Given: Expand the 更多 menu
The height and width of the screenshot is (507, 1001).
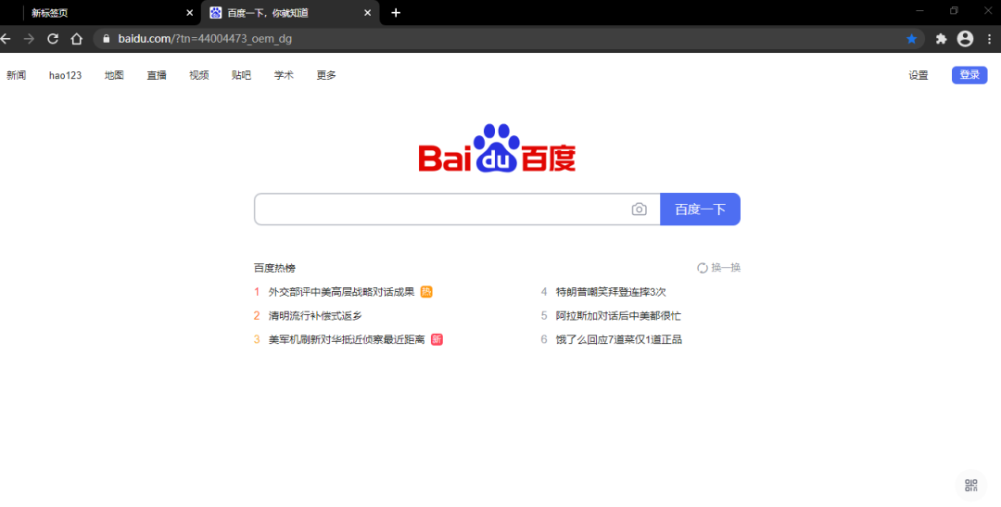Looking at the screenshot, I should pos(326,75).
